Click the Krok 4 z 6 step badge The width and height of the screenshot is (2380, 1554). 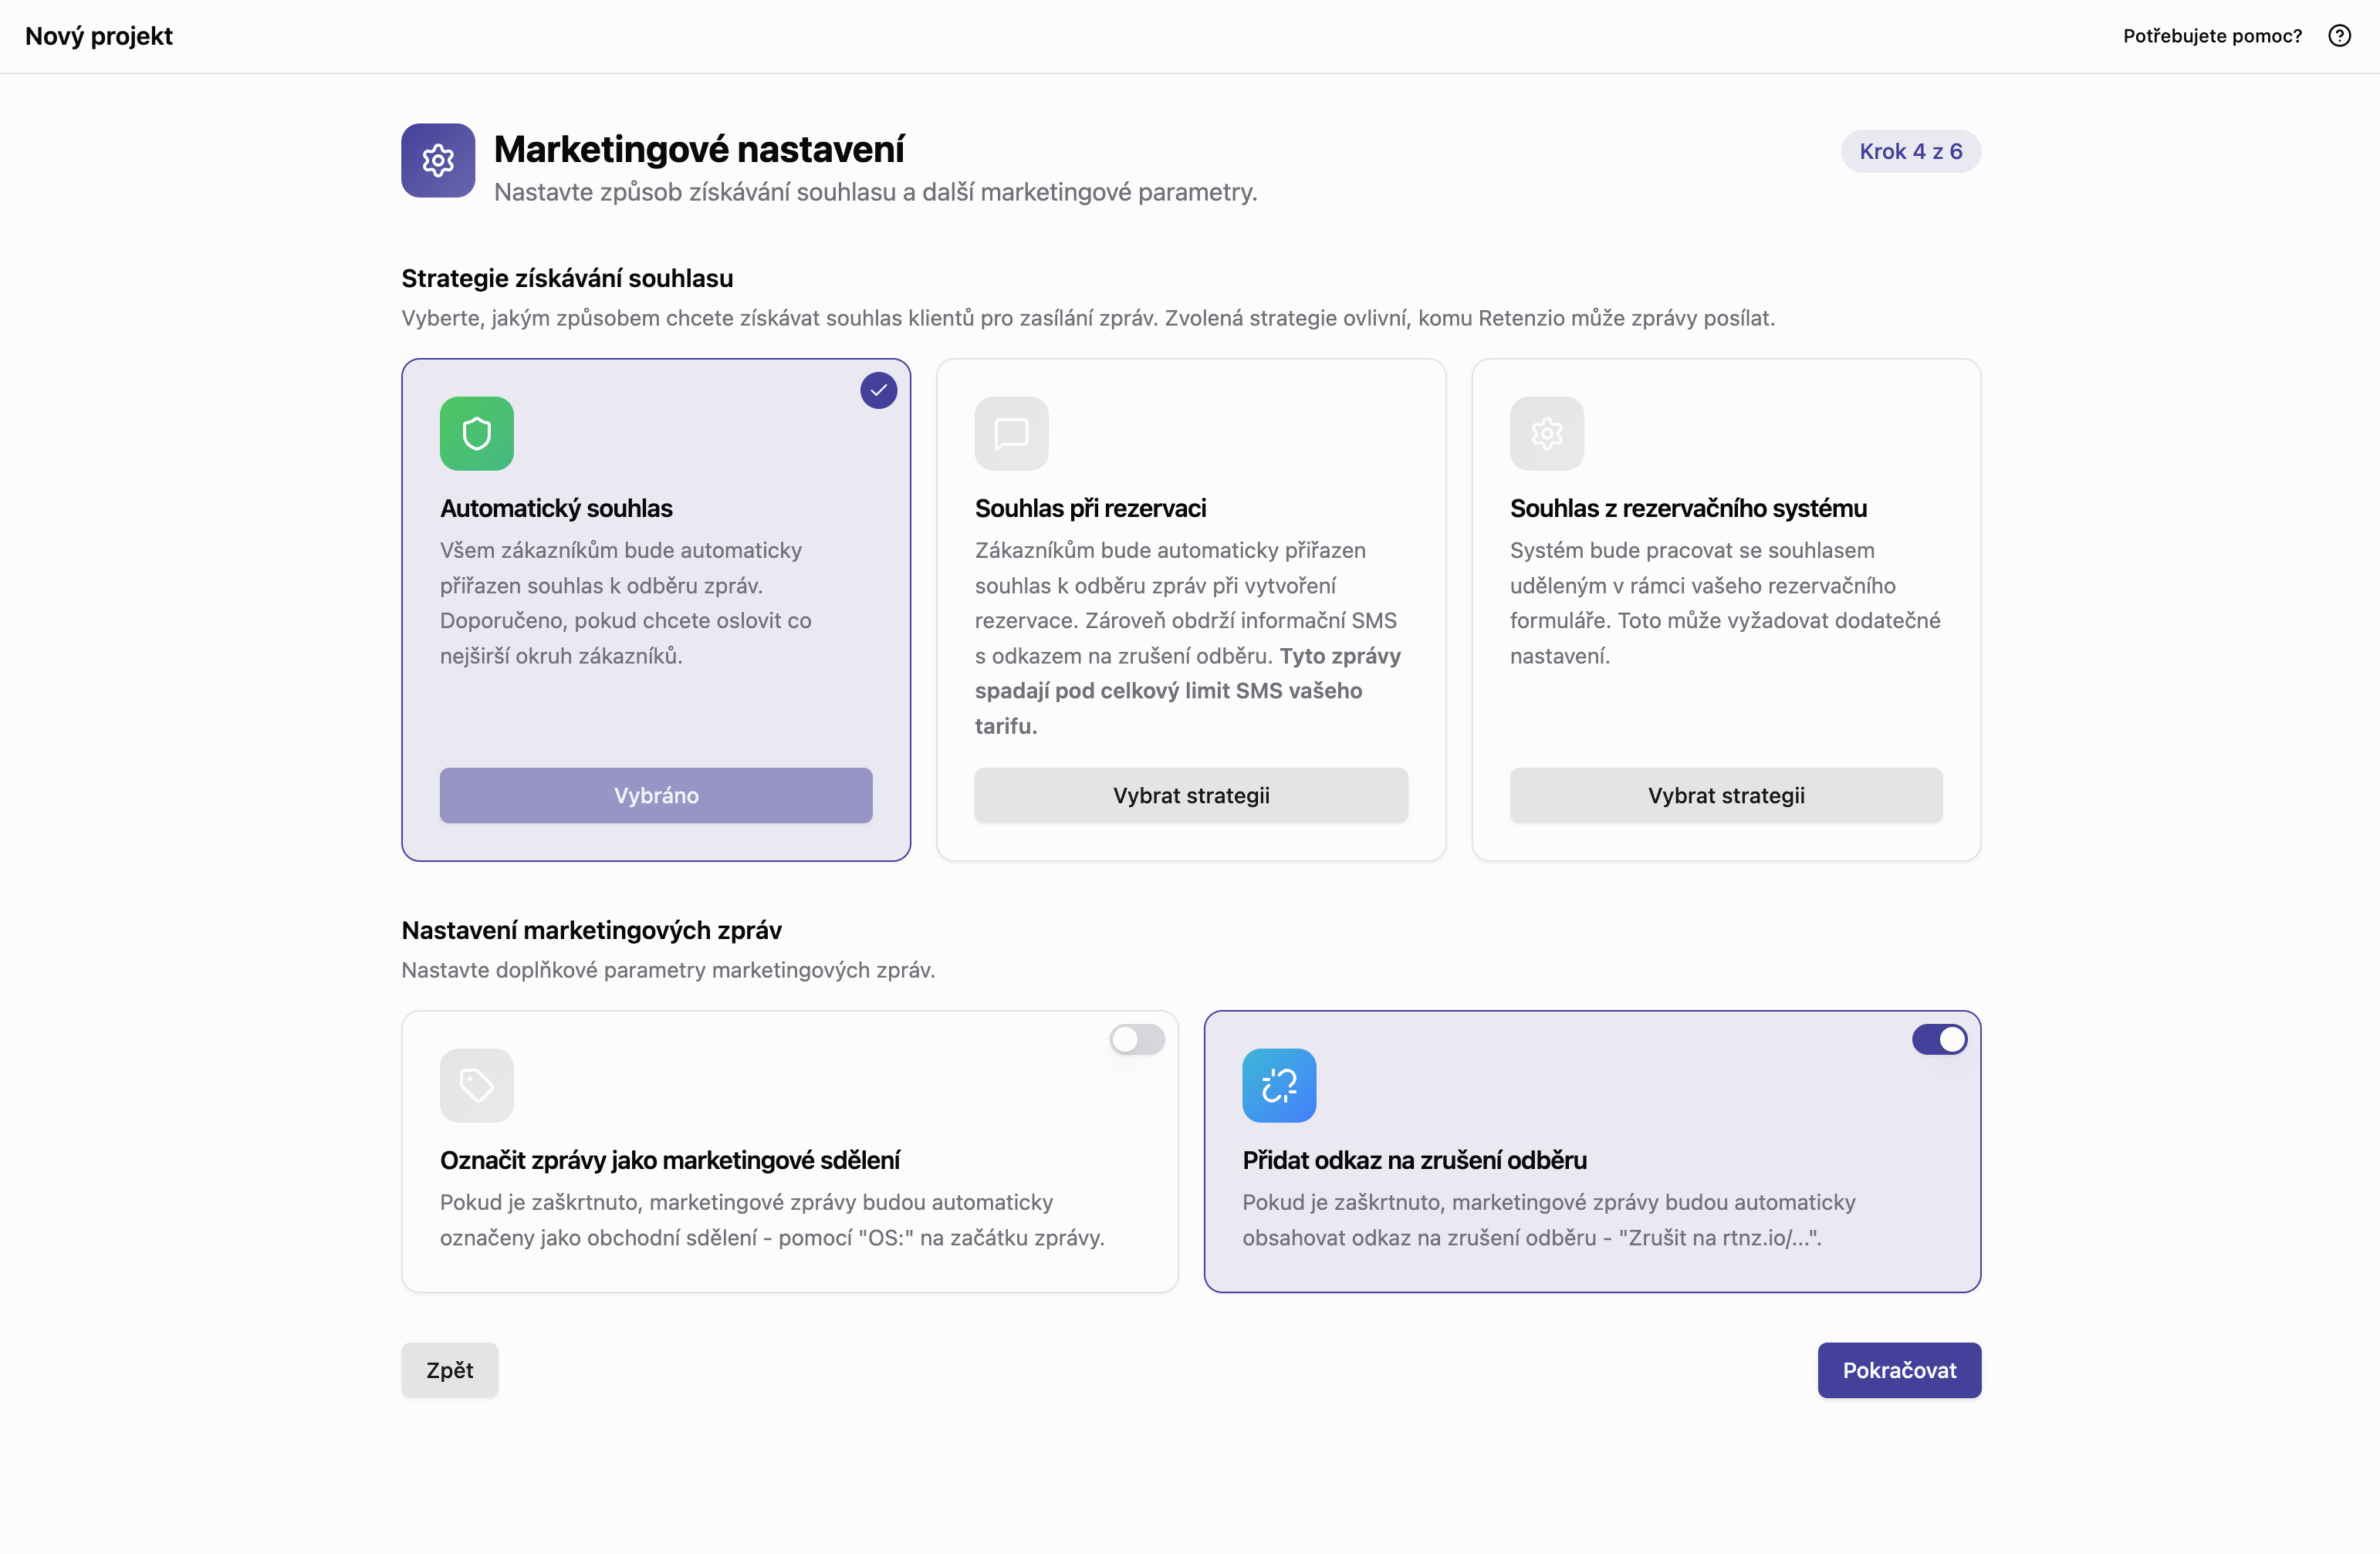coord(1910,151)
